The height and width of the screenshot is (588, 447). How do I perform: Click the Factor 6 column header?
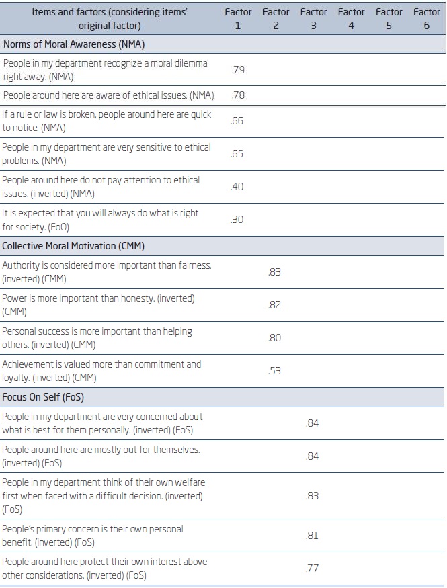[427, 18]
